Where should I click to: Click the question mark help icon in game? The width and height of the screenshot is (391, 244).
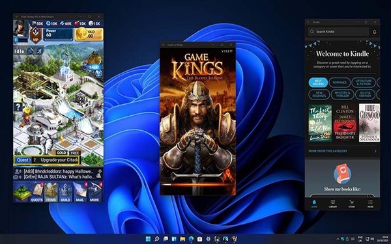pos(18,107)
